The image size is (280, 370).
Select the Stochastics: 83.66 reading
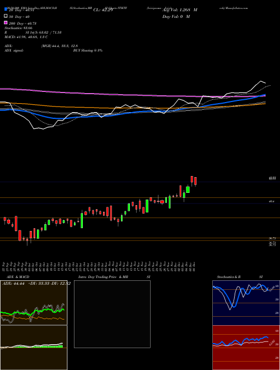pyautogui.click(x=18, y=28)
